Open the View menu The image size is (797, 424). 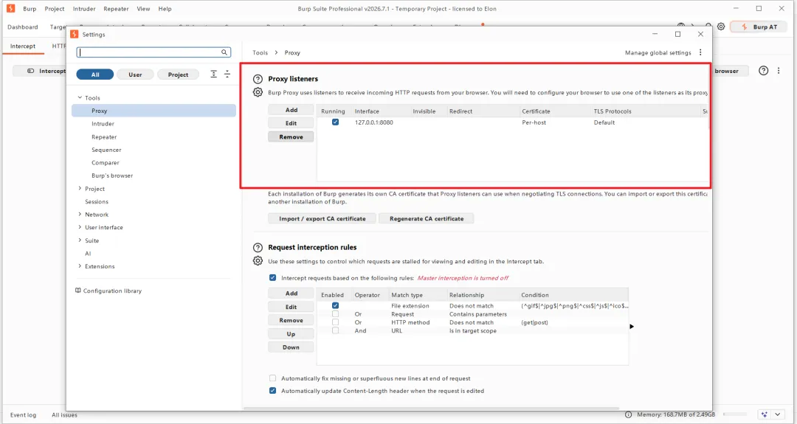point(143,9)
